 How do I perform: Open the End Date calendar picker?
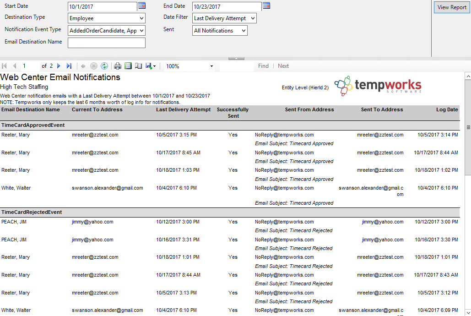click(x=266, y=5)
